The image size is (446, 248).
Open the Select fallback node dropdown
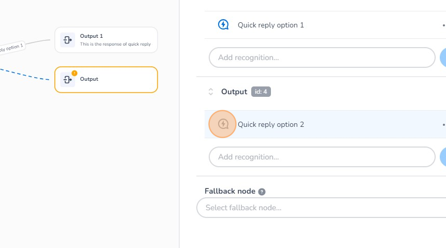point(321,208)
